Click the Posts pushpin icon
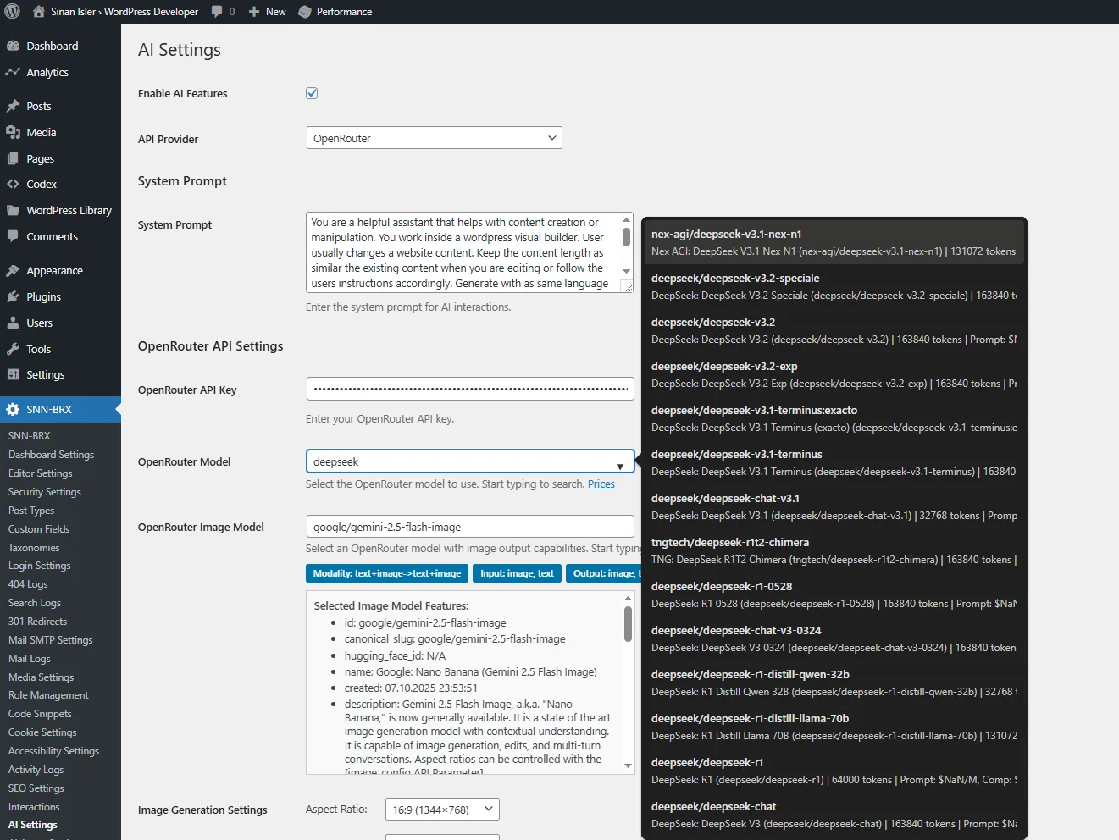Viewport: 1119px width, 840px height. click(x=13, y=106)
